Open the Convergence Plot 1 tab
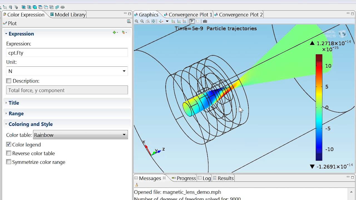The height and width of the screenshot is (200, 356). tap(188, 15)
